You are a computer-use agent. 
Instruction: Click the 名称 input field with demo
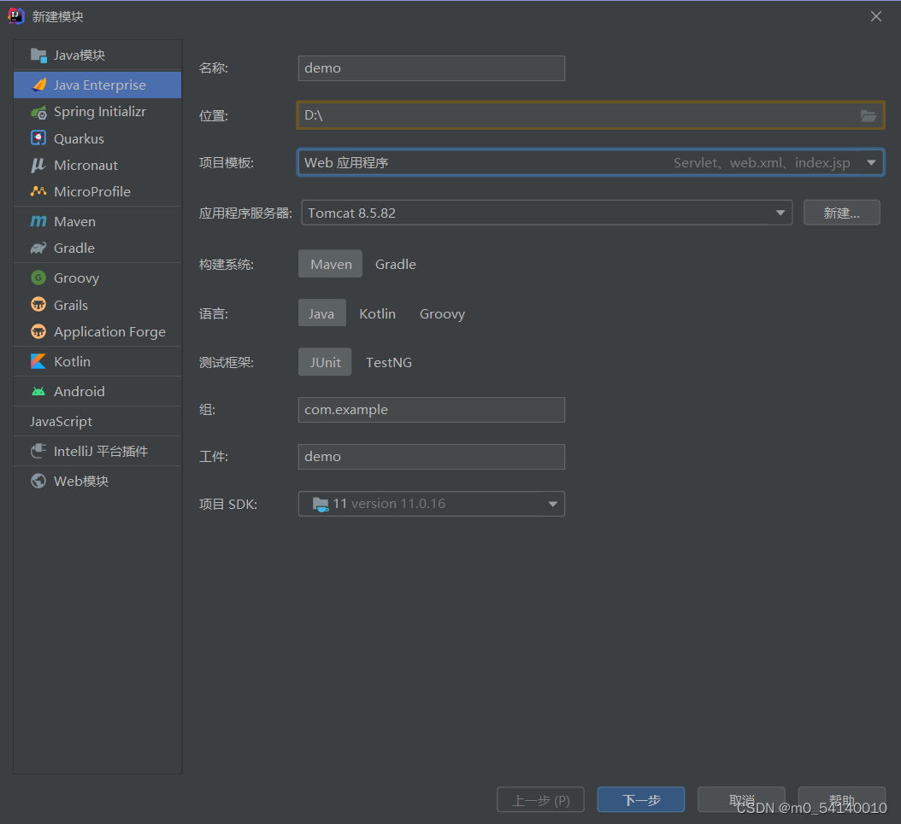[431, 68]
